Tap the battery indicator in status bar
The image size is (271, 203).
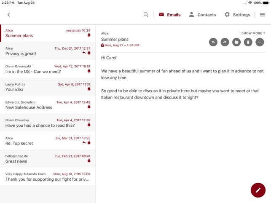[x=266, y=3]
